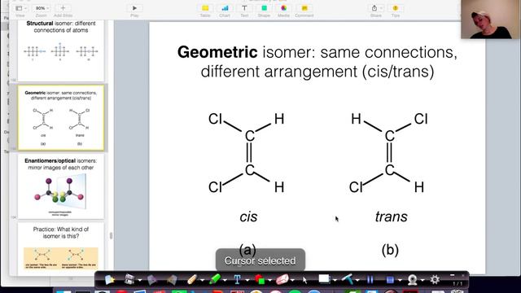The height and width of the screenshot is (293, 521).
Task: Click the cis label under molecule
Action: tap(248, 216)
